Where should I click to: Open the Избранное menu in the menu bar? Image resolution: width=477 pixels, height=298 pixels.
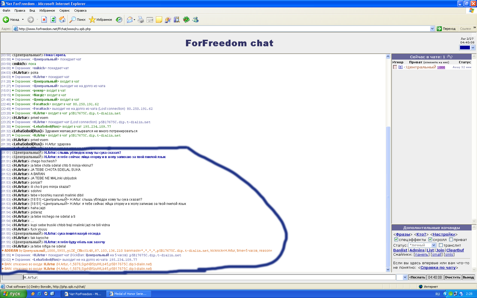(x=47, y=11)
